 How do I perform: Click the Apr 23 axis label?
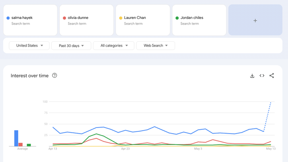tap(125, 149)
